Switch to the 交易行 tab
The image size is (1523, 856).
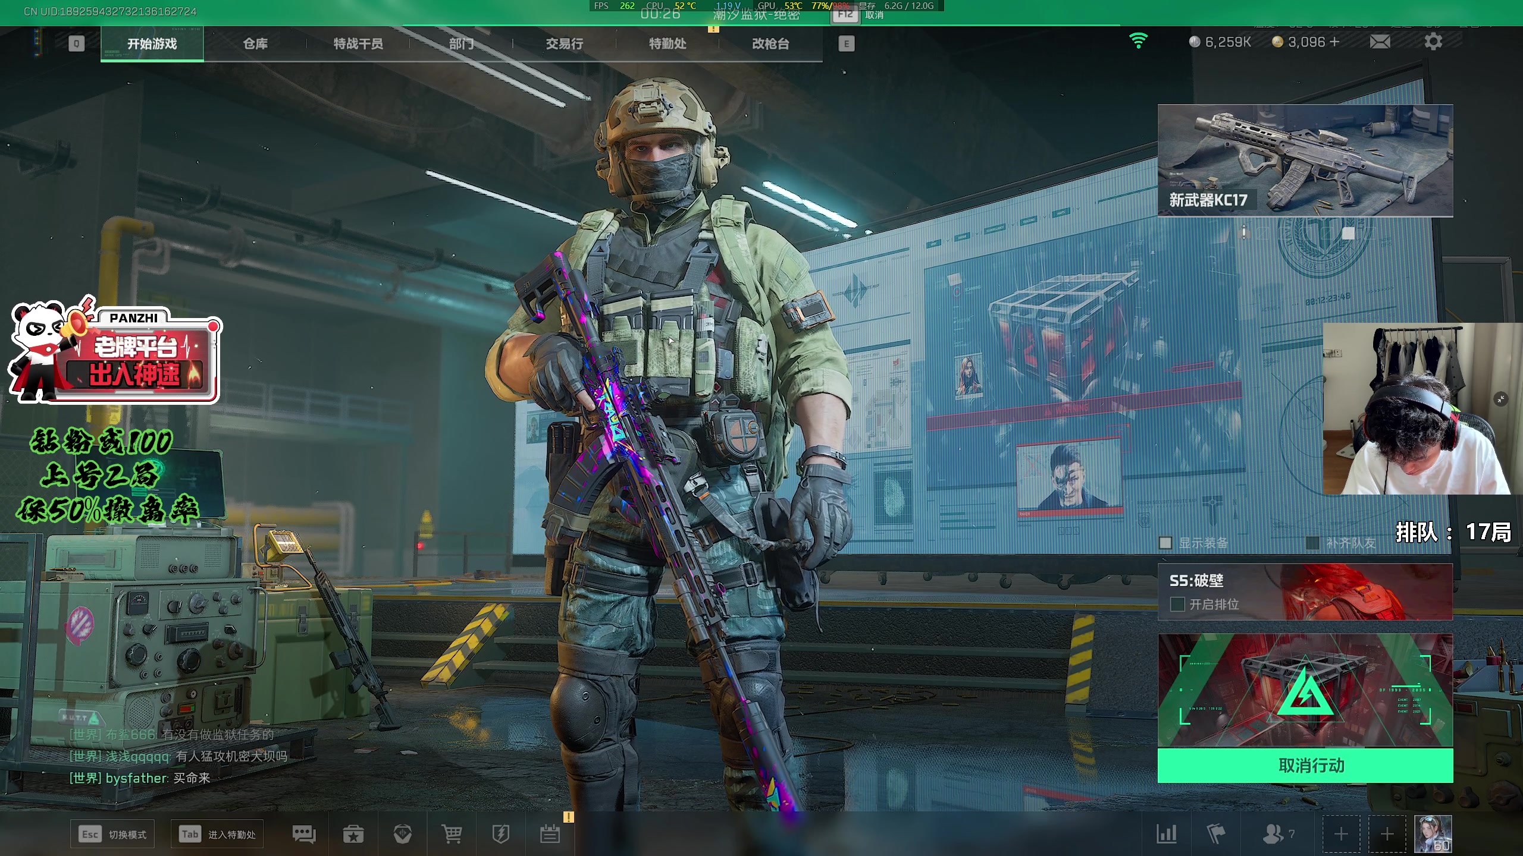pos(564,43)
